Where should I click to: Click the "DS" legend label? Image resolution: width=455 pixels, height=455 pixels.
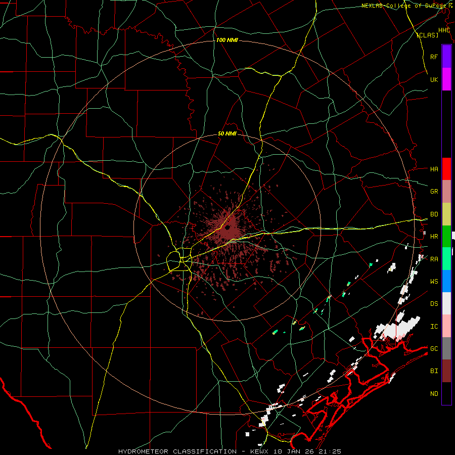(x=434, y=304)
